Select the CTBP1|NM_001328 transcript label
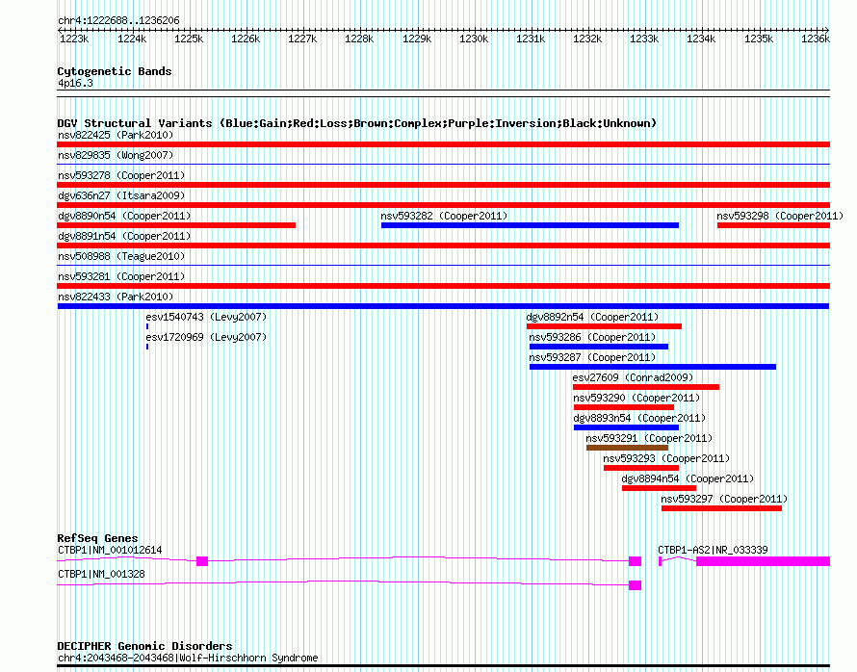This screenshot has height=672, width=857. point(101,574)
